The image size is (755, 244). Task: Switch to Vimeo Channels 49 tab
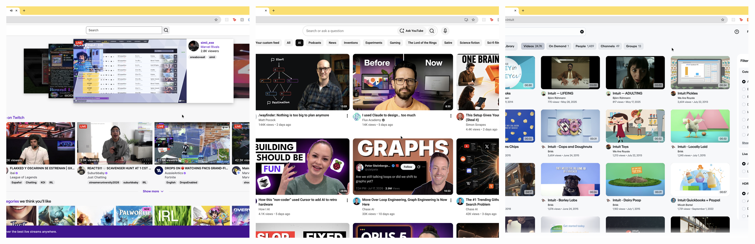610,46
